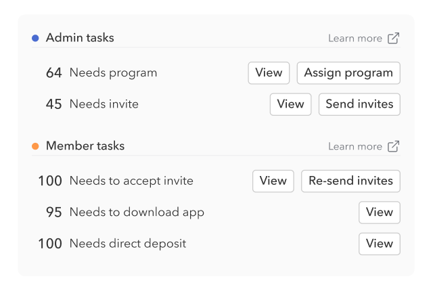
Task: Open View for Needs invite row
Action: 290,104
